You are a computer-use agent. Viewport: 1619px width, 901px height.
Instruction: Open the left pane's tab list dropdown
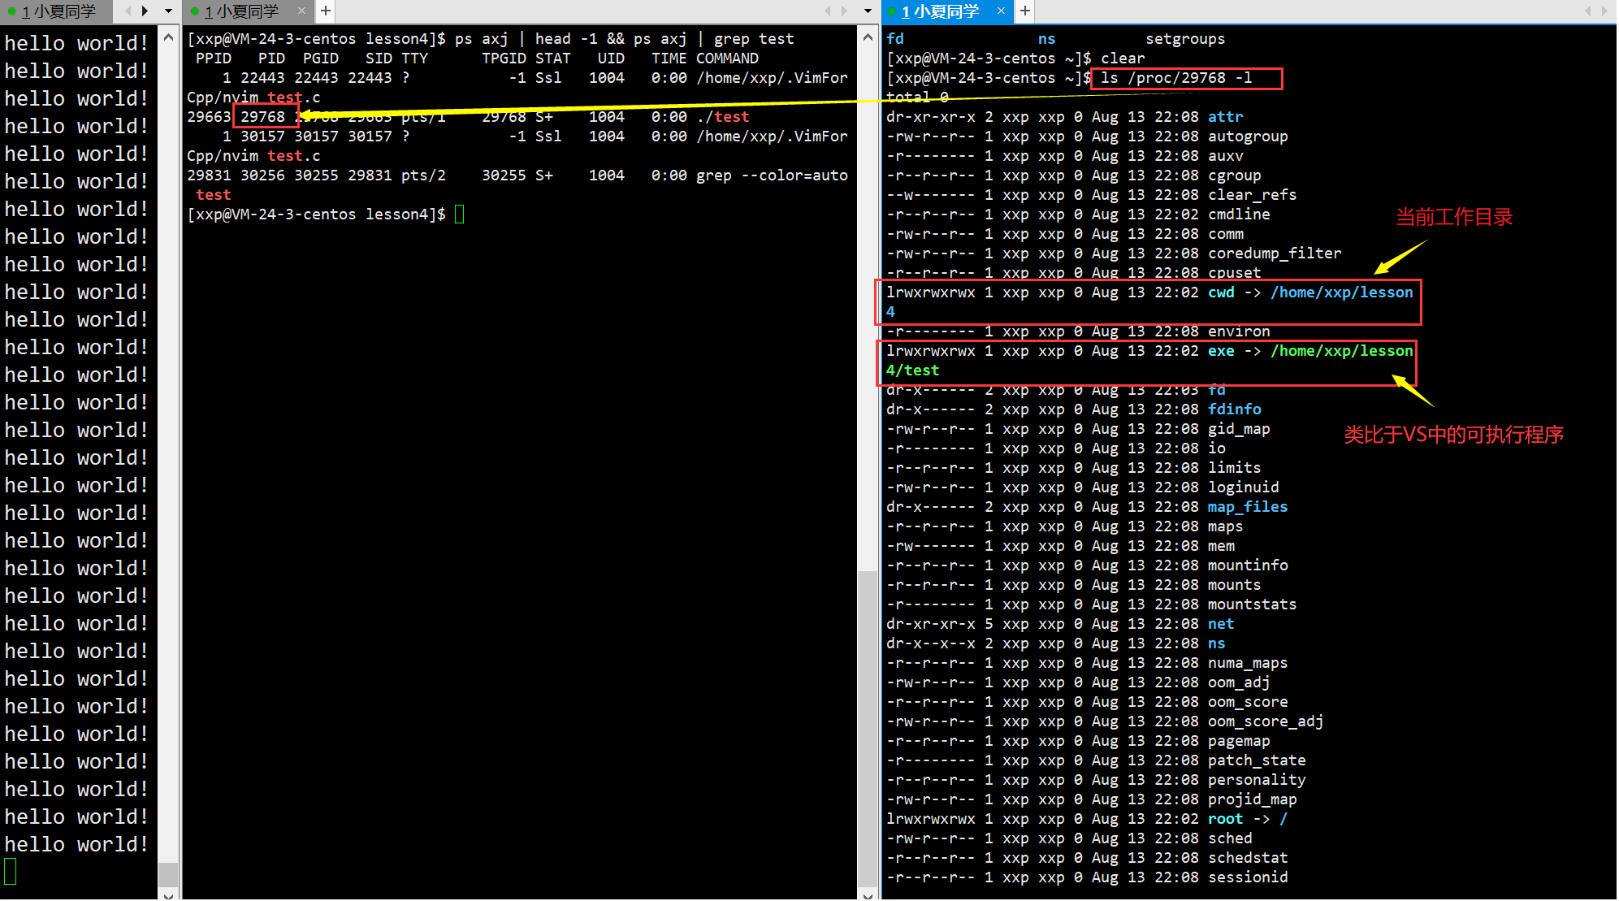click(x=169, y=11)
